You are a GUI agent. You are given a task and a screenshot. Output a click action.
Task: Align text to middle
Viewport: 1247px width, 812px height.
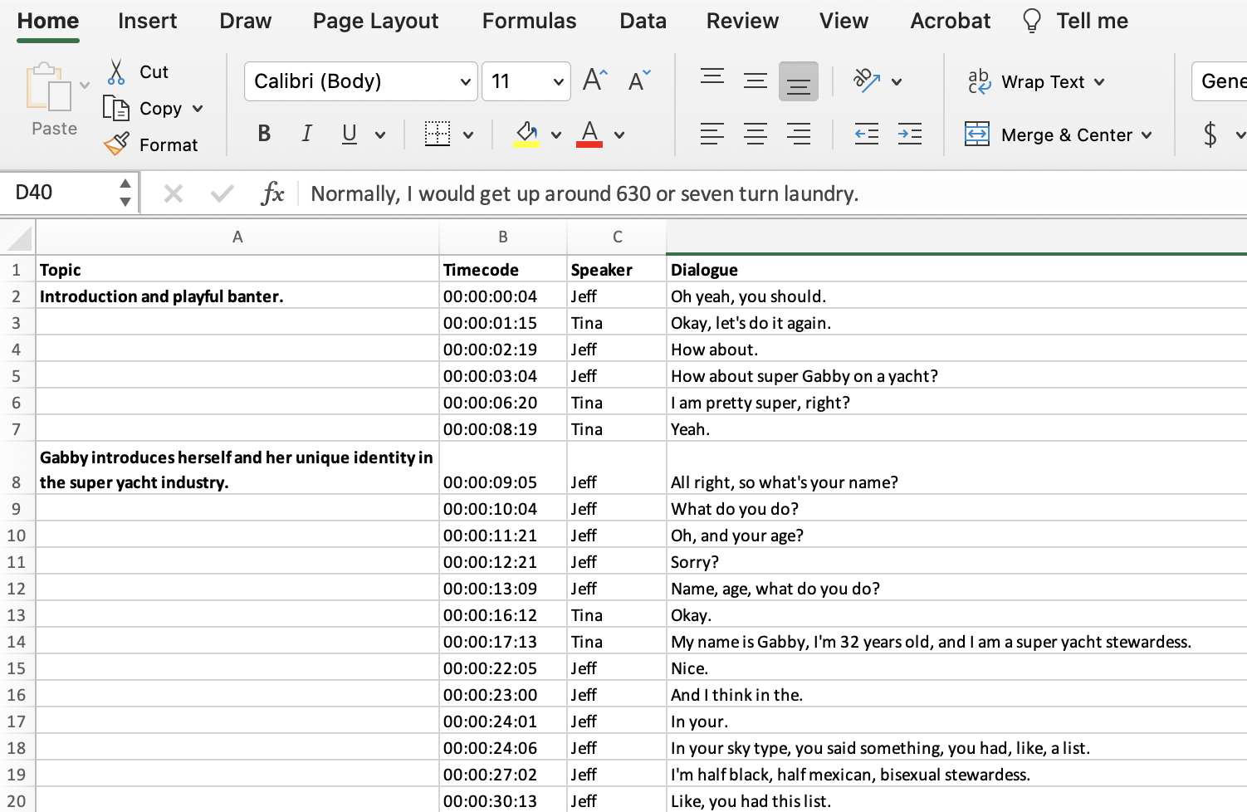pos(756,81)
